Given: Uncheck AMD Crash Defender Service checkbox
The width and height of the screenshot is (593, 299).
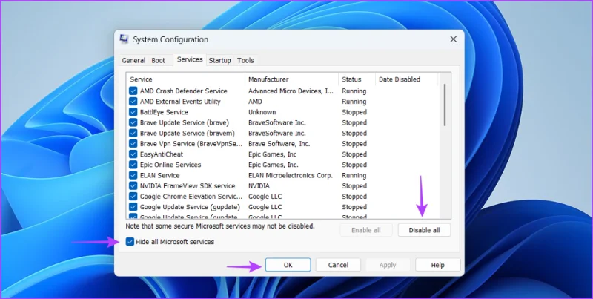Looking at the screenshot, I should click(x=133, y=91).
